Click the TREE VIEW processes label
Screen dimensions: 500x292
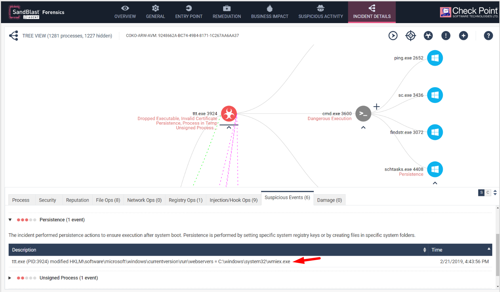click(67, 36)
